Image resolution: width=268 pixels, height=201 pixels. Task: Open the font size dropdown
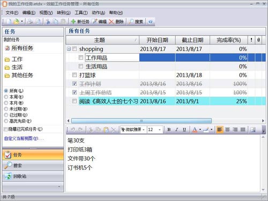tap(160, 130)
